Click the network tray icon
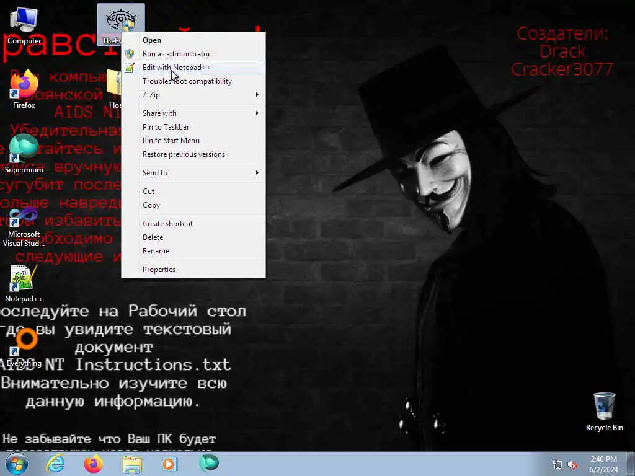The height and width of the screenshot is (476, 635). click(557, 465)
